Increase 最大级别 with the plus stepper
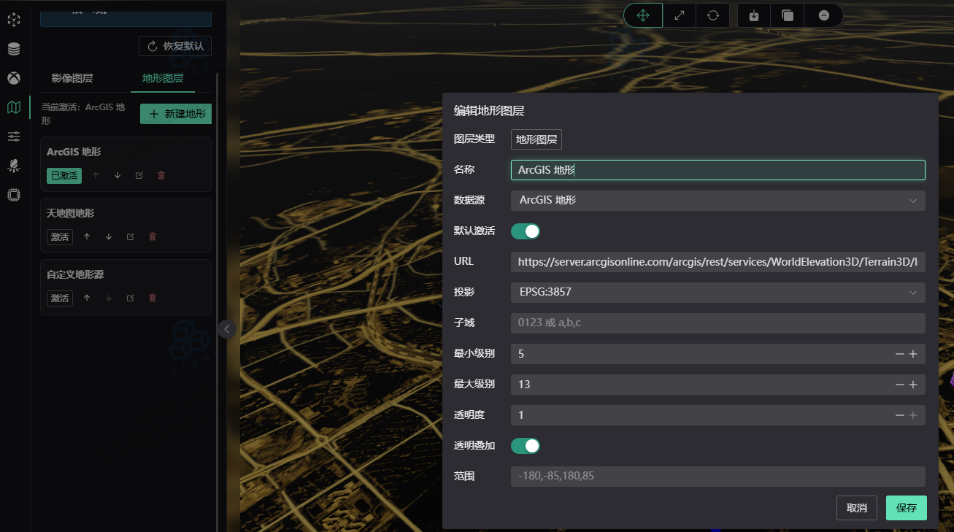 coord(912,384)
